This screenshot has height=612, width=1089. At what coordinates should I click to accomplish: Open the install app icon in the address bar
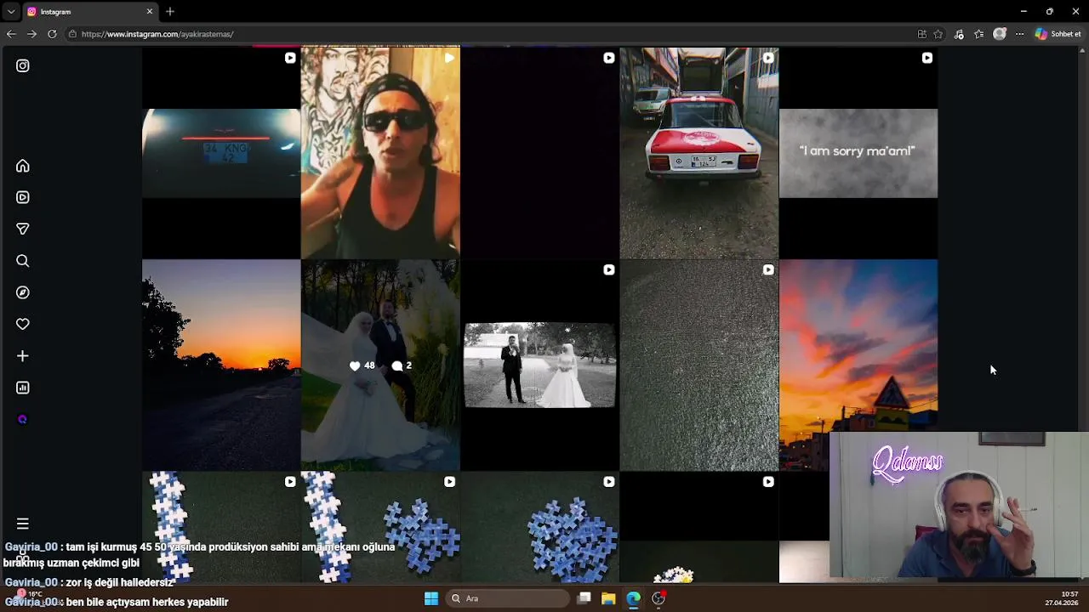[x=921, y=34]
